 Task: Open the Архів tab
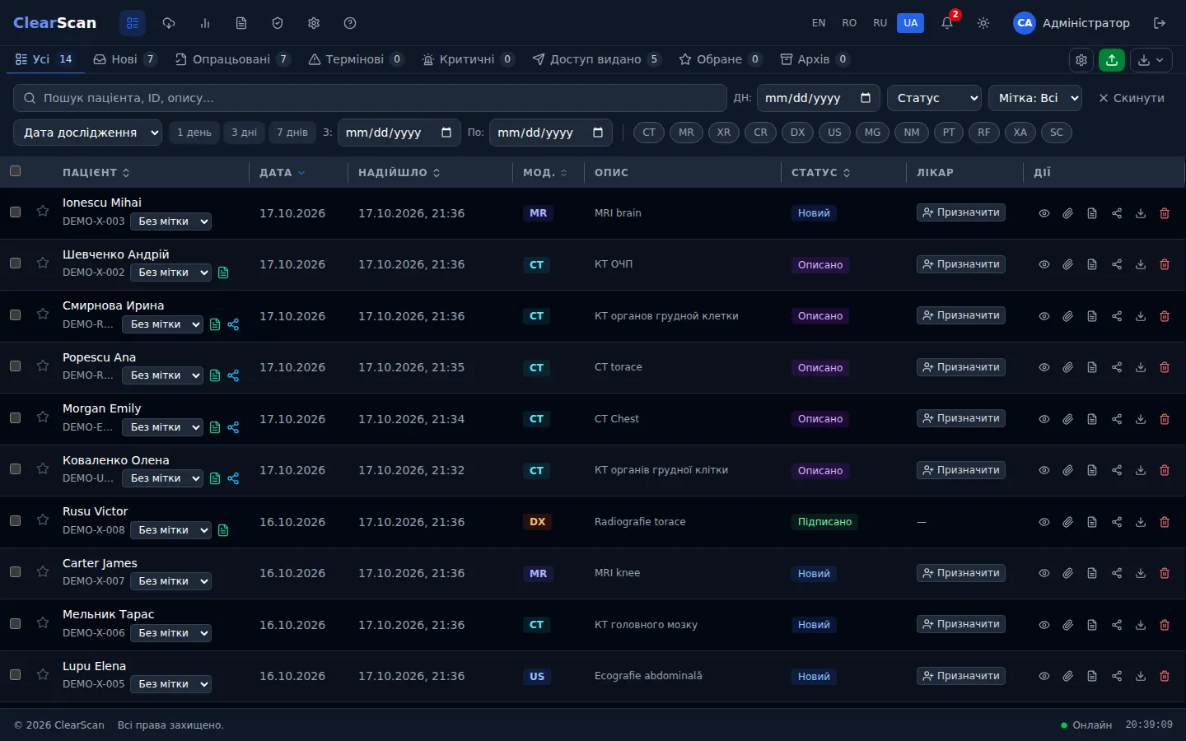(x=814, y=59)
